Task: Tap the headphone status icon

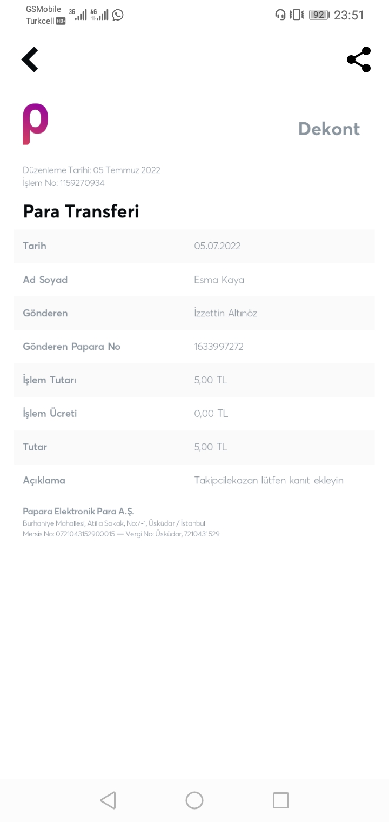Action: click(x=280, y=15)
